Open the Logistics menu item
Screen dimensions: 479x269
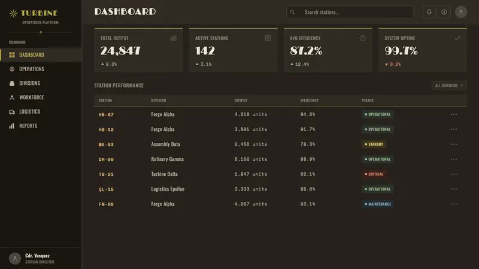[x=41, y=112]
